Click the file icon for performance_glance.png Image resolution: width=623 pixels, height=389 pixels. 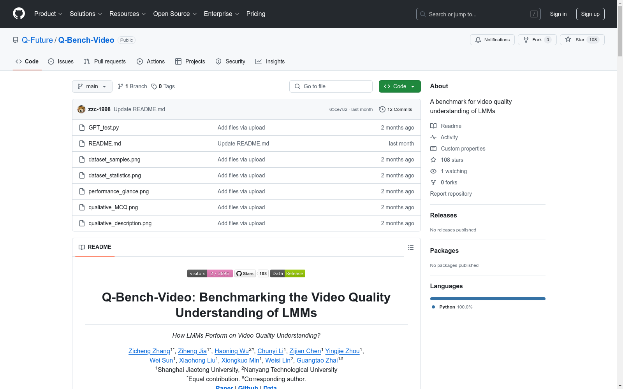tap(82, 191)
